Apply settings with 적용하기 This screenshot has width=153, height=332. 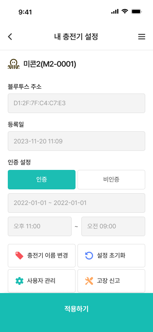(76, 309)
